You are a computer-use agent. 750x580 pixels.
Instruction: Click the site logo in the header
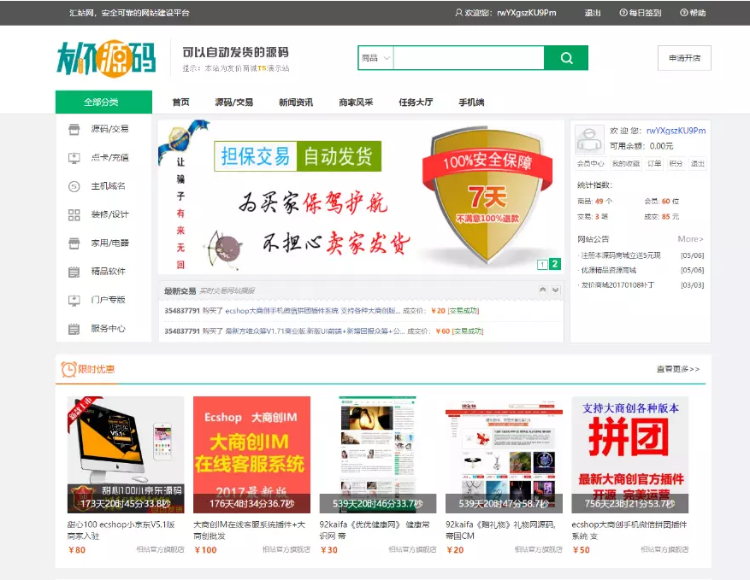click(x=106, y=58)
